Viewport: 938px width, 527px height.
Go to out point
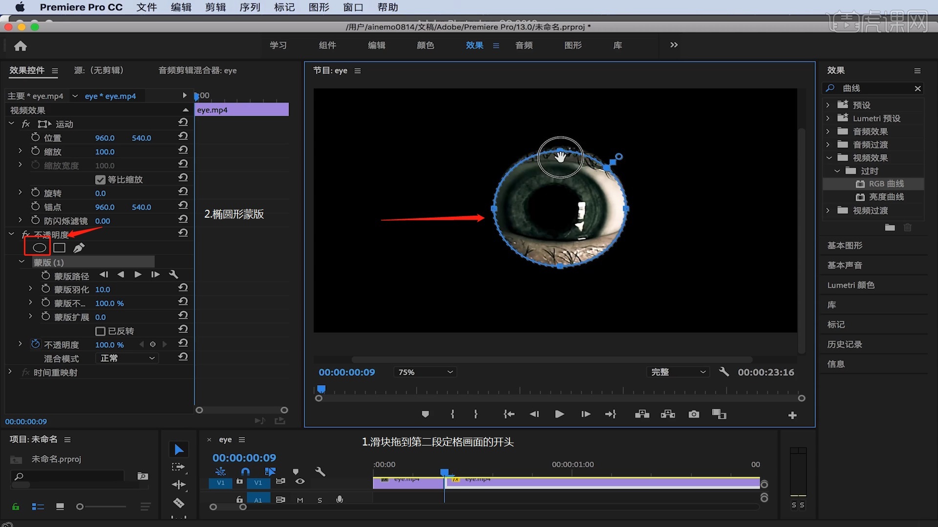(x=611, y=414)
